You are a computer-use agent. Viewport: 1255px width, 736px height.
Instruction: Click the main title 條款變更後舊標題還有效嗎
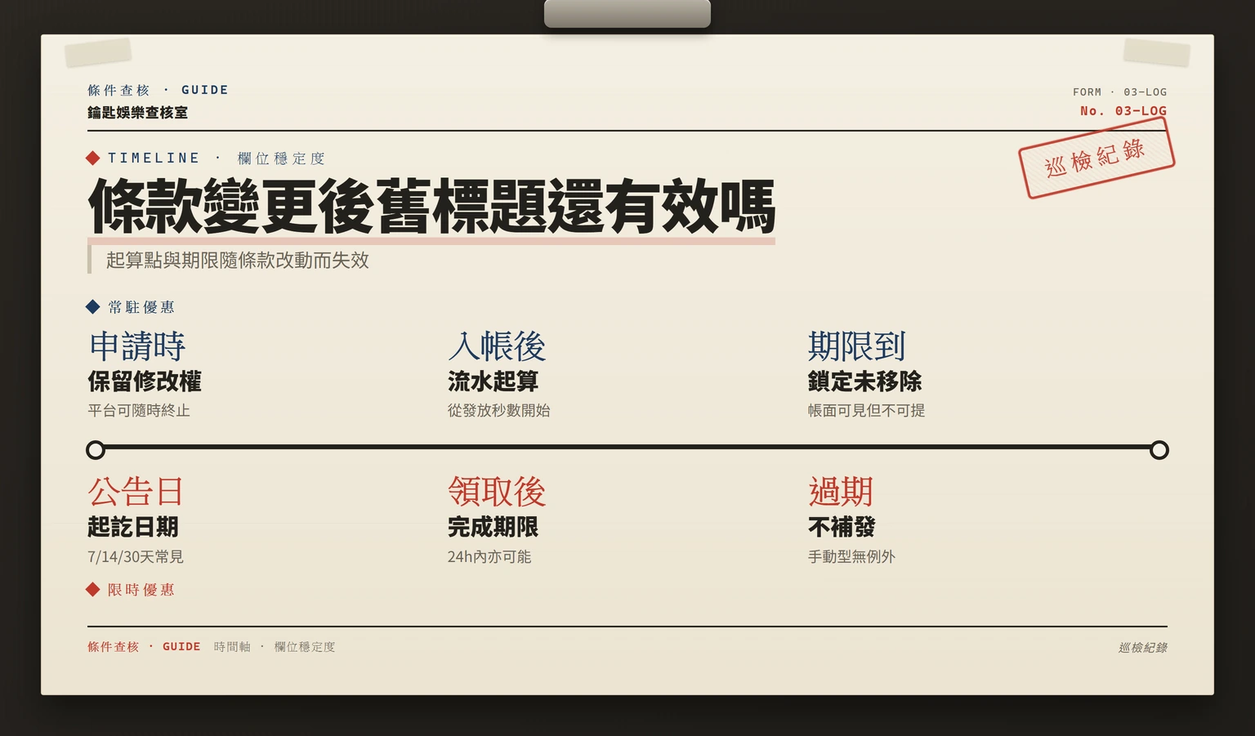[x=431, y=207]
